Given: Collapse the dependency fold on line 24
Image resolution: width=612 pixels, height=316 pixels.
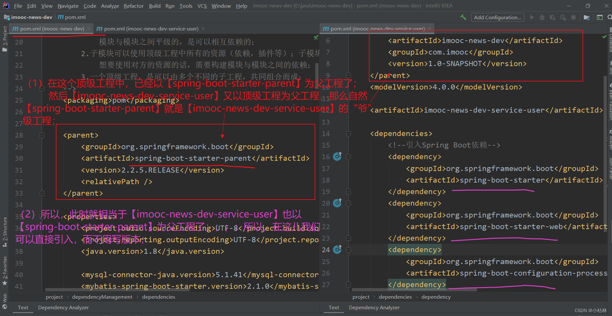Looking at the screenshot, I should click(349, 250).
